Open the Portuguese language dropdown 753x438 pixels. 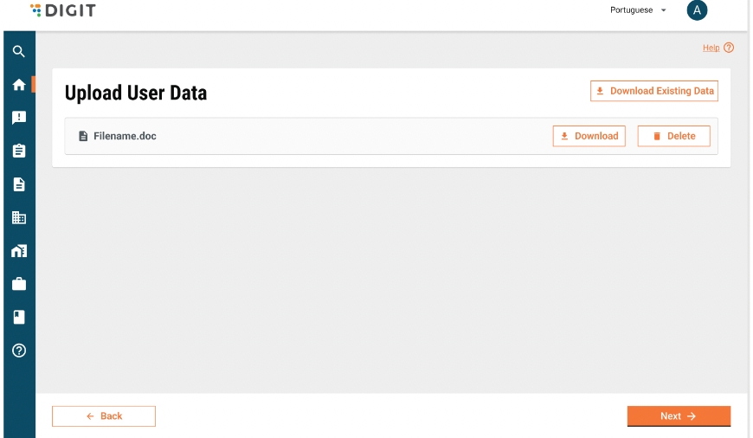[x=638, y=10]
